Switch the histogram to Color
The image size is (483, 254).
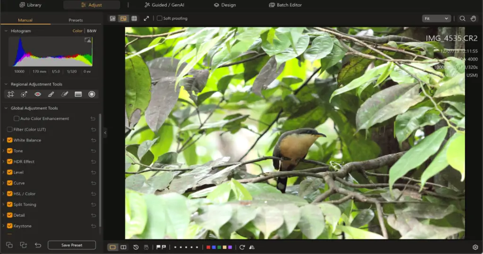click(77, 31)
